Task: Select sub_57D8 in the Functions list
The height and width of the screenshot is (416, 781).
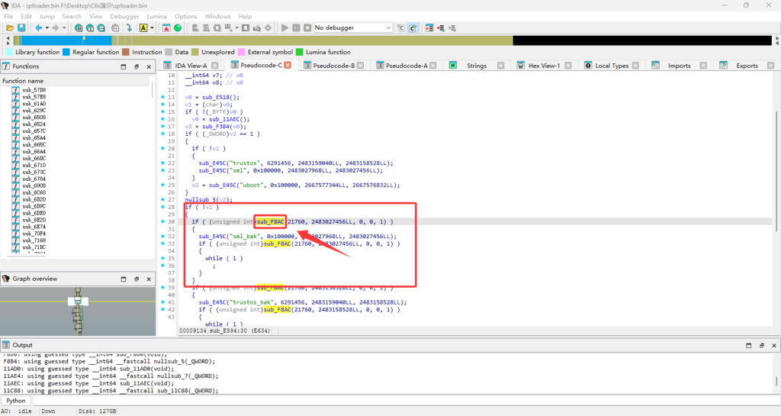Action: click(34, 90)
